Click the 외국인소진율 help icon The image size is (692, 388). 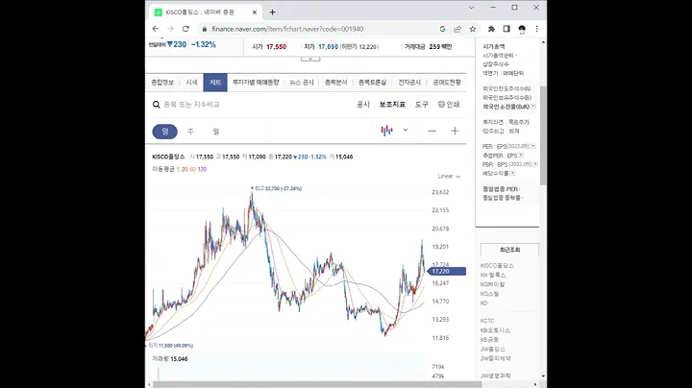pos(533,107)
